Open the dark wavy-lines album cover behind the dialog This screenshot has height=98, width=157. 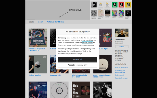pos(53,38)
